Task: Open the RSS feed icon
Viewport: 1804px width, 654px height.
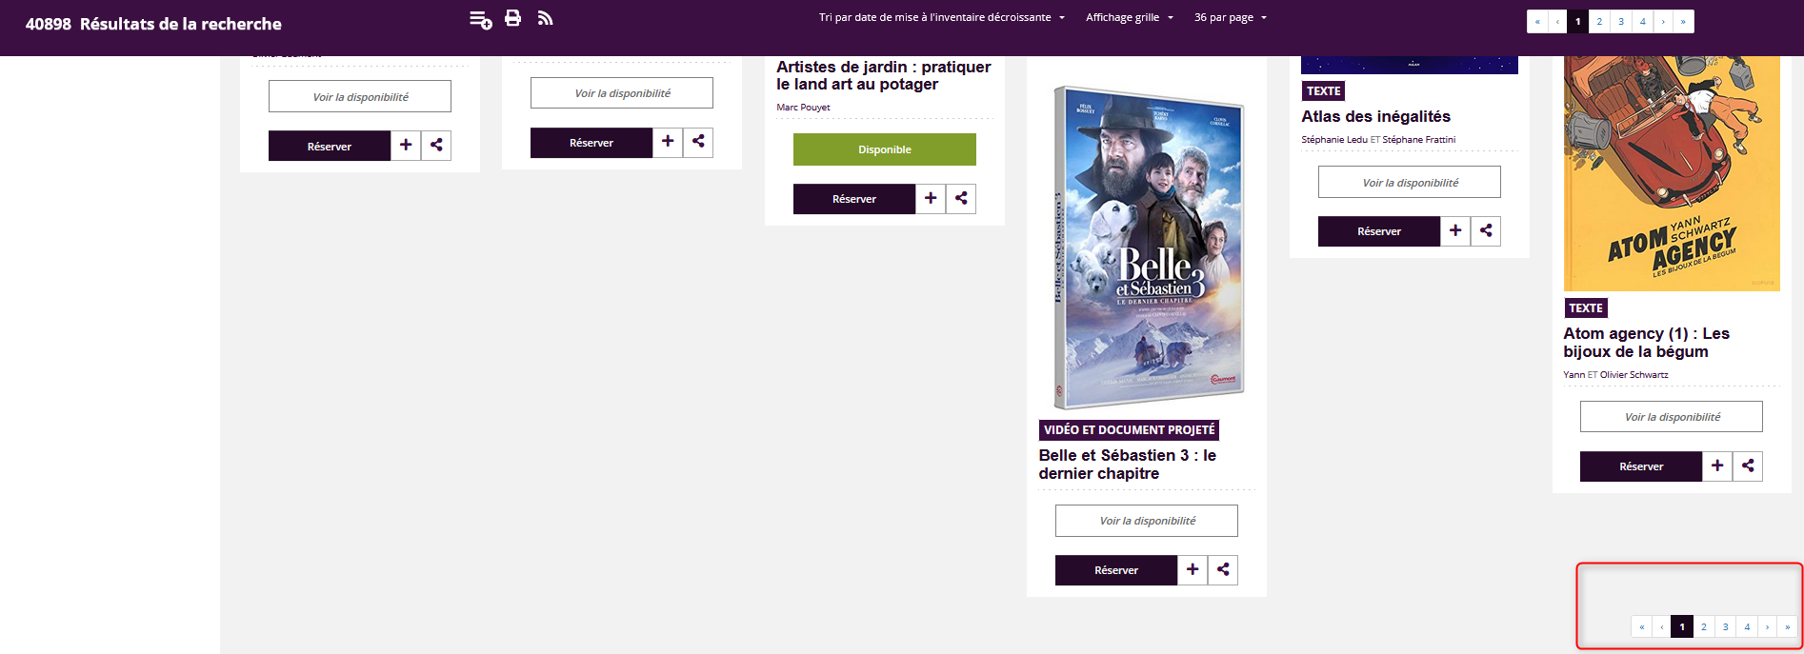Action: (x=545, y=18)
